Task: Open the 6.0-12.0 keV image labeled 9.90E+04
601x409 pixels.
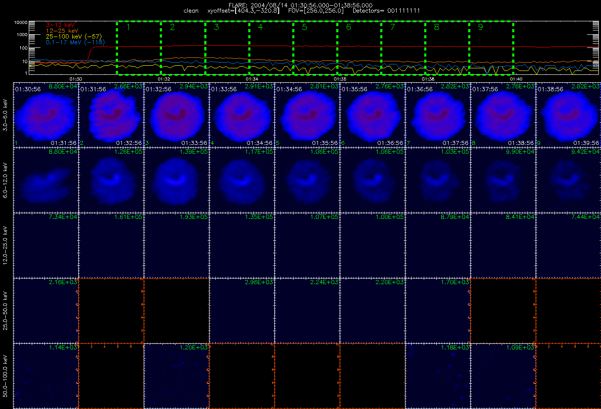Action: point(503,180)
